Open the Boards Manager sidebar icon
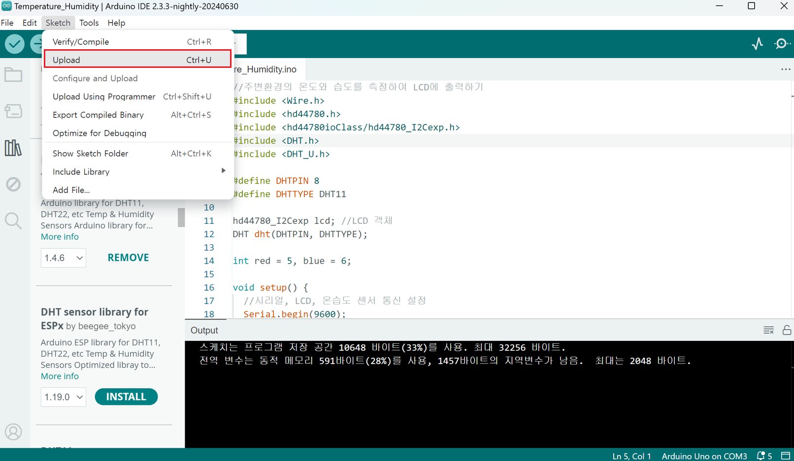The image size is (794, 461). (x=13, y=111)
